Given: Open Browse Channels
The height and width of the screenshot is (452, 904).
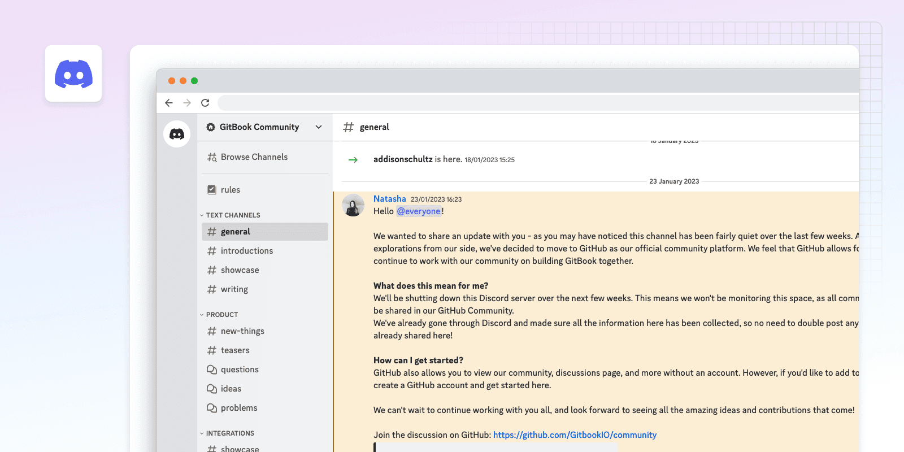Looking at the screenshot, I should click(x=265, y=157).
